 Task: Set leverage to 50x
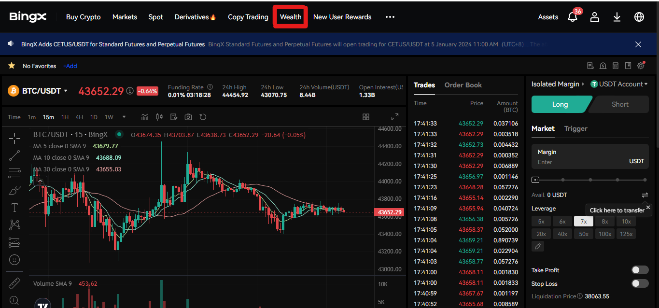tap(584, 234)
